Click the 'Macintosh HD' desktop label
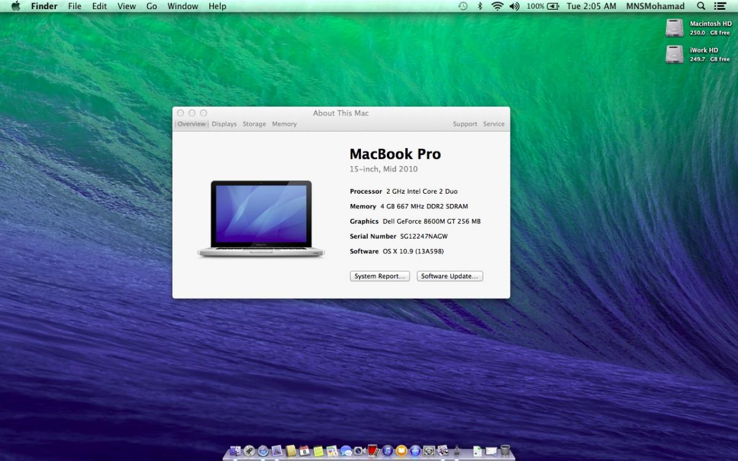 711,24
